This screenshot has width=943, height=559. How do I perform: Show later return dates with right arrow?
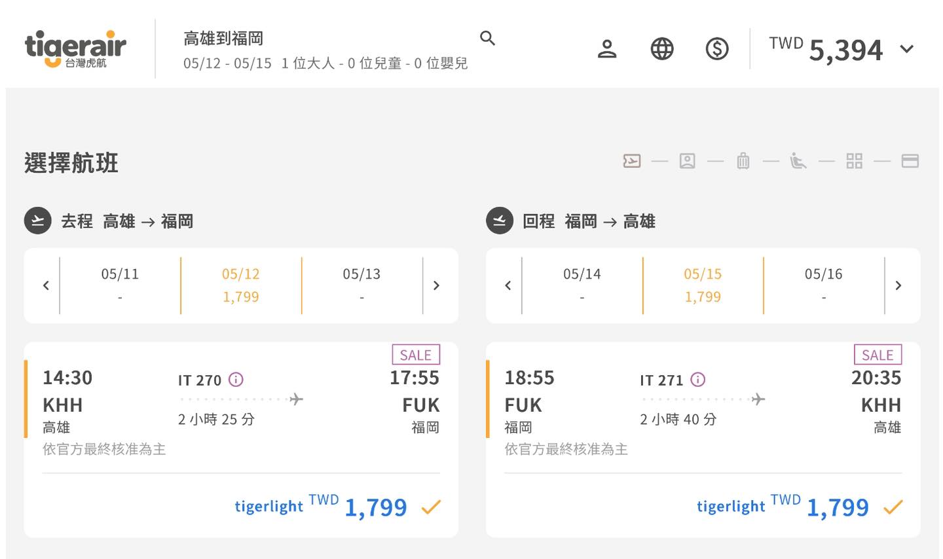click(x=898, y=285)
